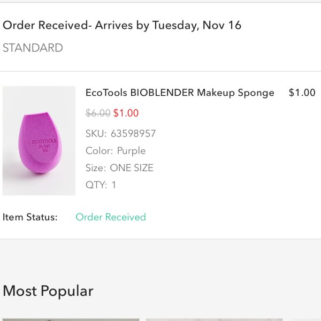Tap the word BIOBLENDER in product title
The width and height of the screenshot is (321, 321).
[x=162, y=93]
